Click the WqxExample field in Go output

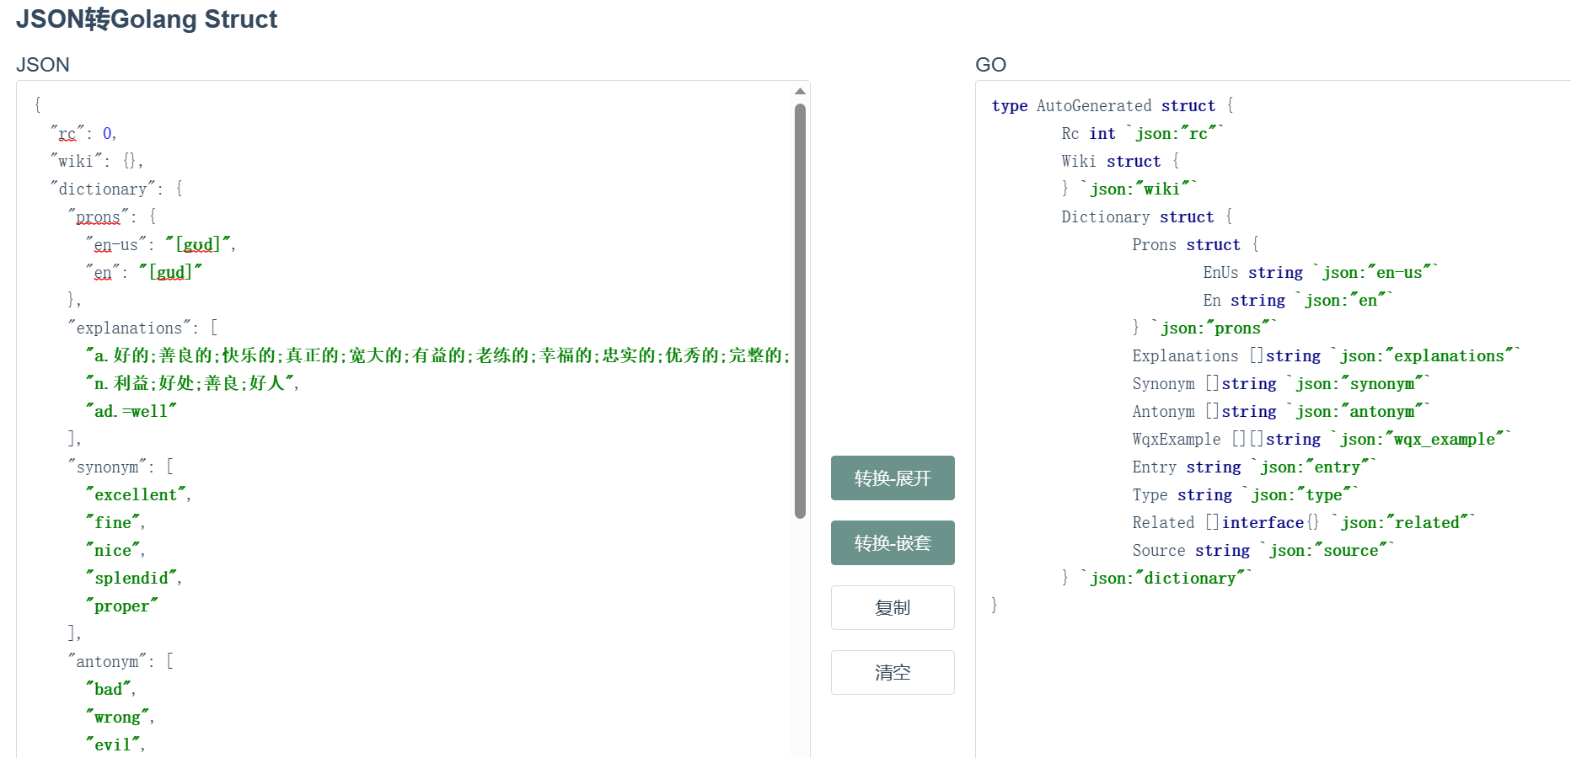[x=1176, y=440]
